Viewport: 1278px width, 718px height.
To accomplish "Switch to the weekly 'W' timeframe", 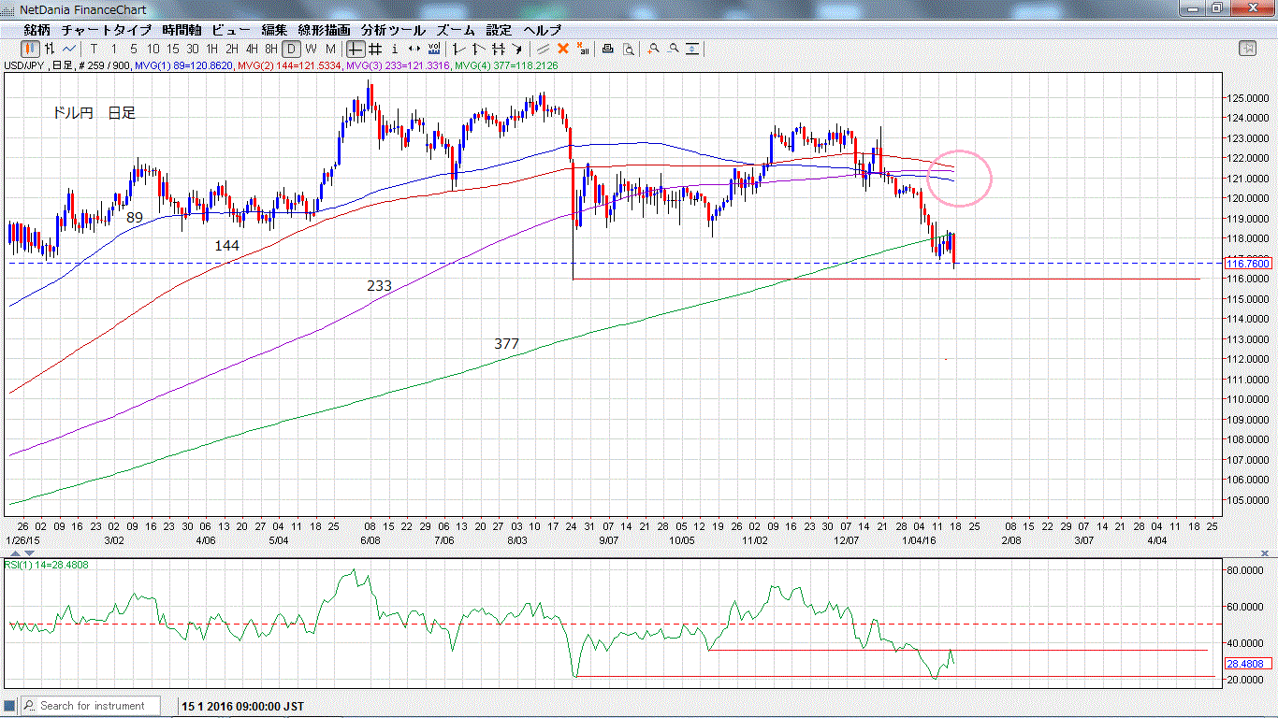I will [x=311, y=49].
